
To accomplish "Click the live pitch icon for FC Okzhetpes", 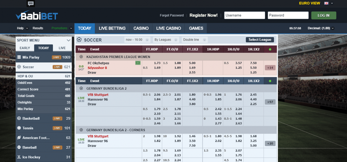I will (x=138, y=63).
